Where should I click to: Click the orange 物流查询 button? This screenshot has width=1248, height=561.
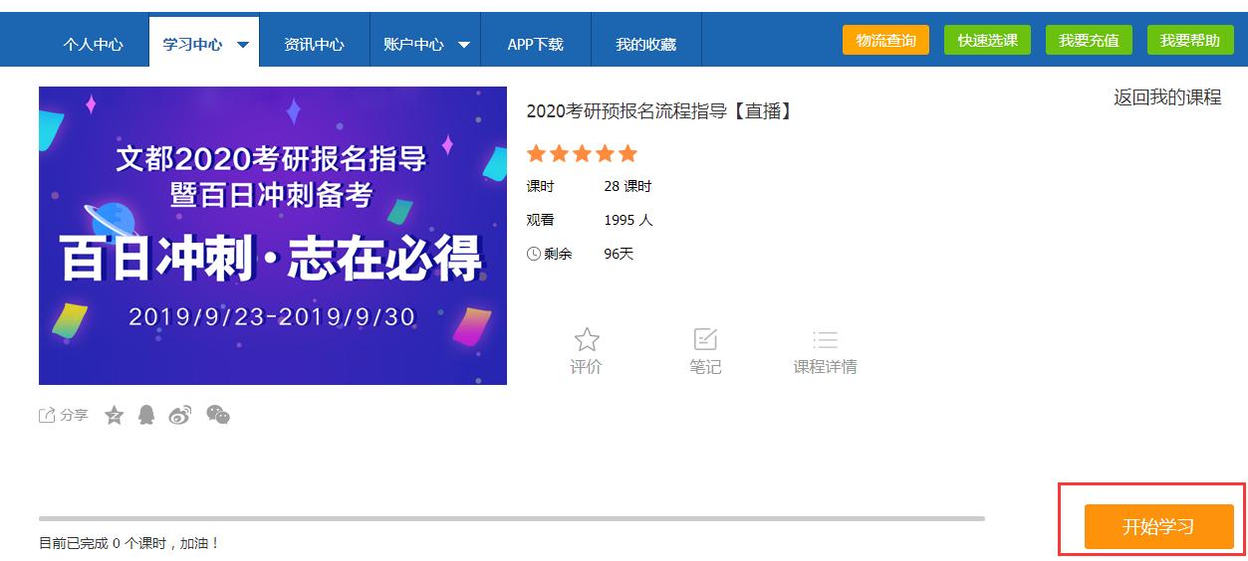[885, 40]
